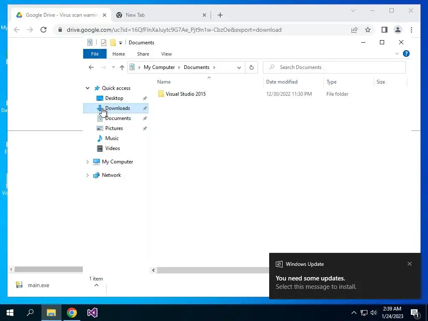Click the lock icon in the address bar

(x=60, y=30)
